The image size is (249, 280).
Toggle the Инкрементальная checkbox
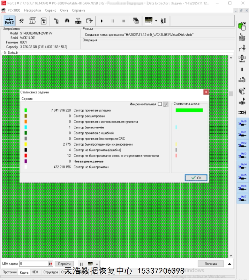click(160, 104)
